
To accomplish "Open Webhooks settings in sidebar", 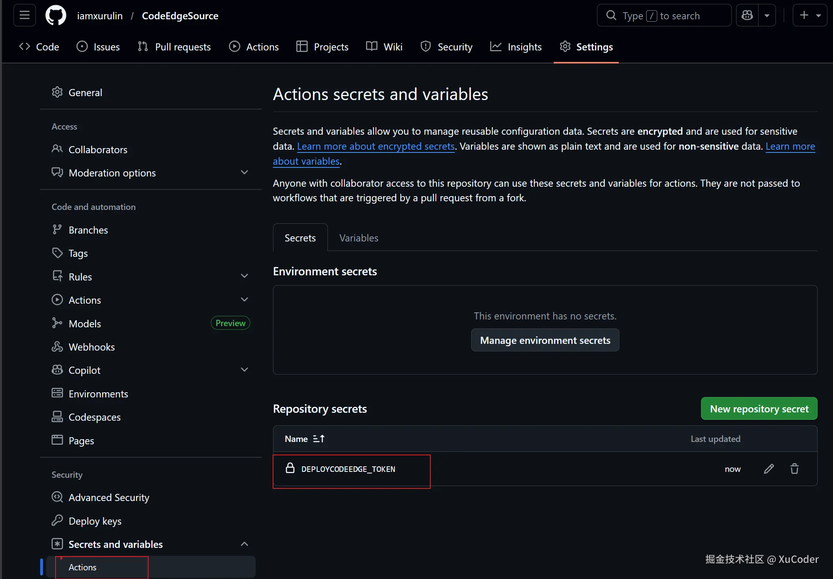I will click(91, 347).
